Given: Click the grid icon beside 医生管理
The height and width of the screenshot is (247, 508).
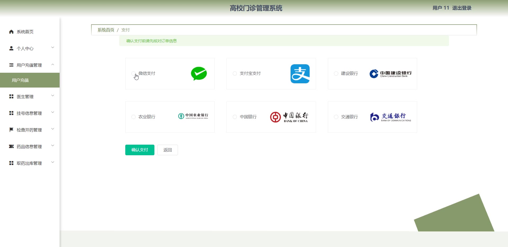Looking at the screenshot, I should pyautogui.click(x=11, y=97).
